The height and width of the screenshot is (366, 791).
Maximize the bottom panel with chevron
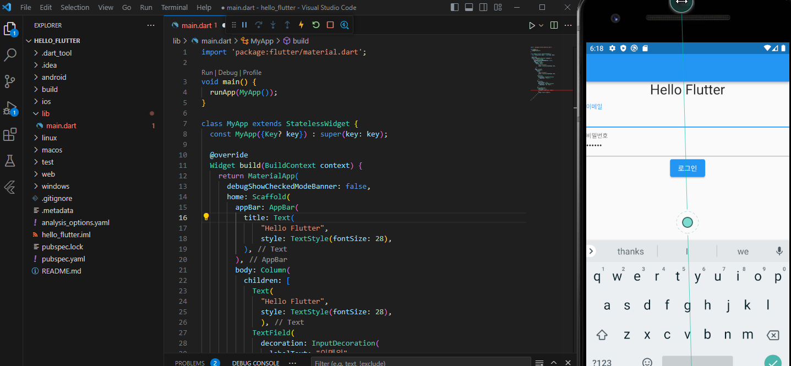click(x=554, y=363)
